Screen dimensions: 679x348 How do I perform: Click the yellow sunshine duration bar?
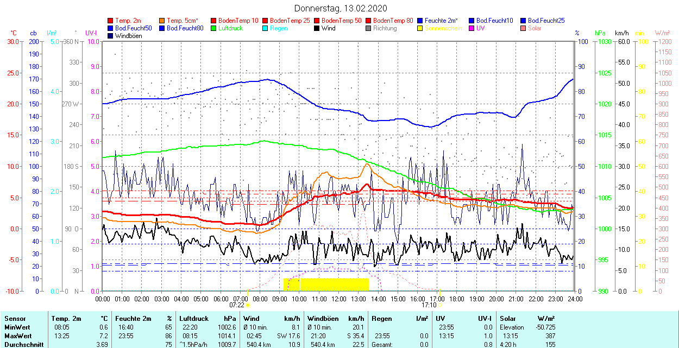(x=326, y=284)
